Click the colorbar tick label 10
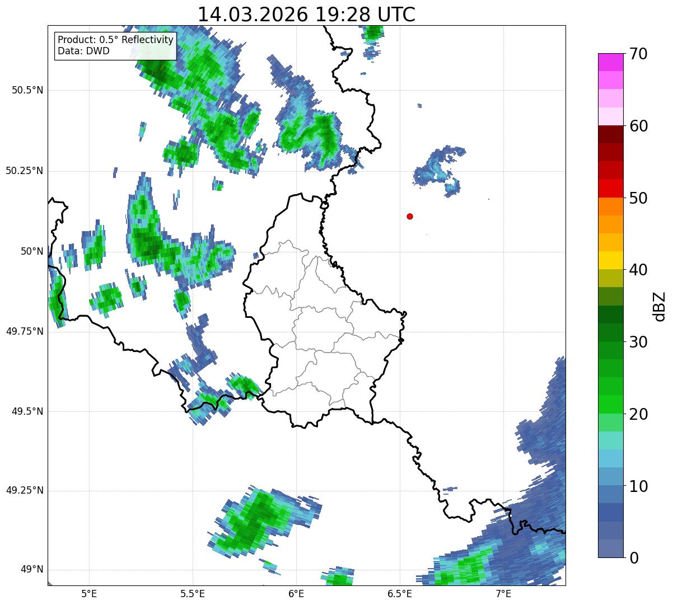The width and height of the screenshot is (673, 605). [638, 486]
